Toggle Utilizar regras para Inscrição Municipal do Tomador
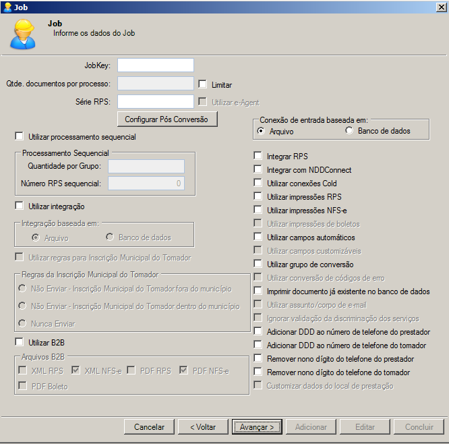This screenshot has width=449, height=444. 19,257
